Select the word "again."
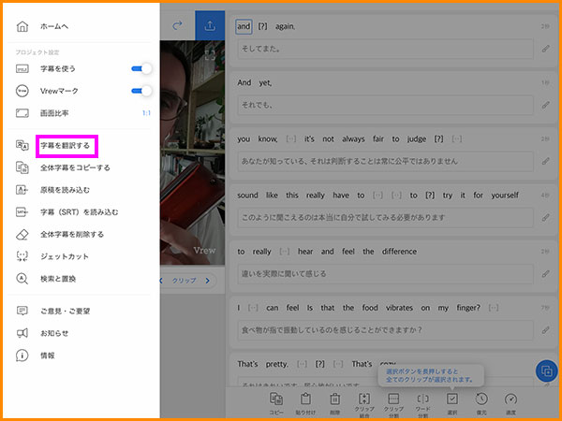 pos(286,26)
